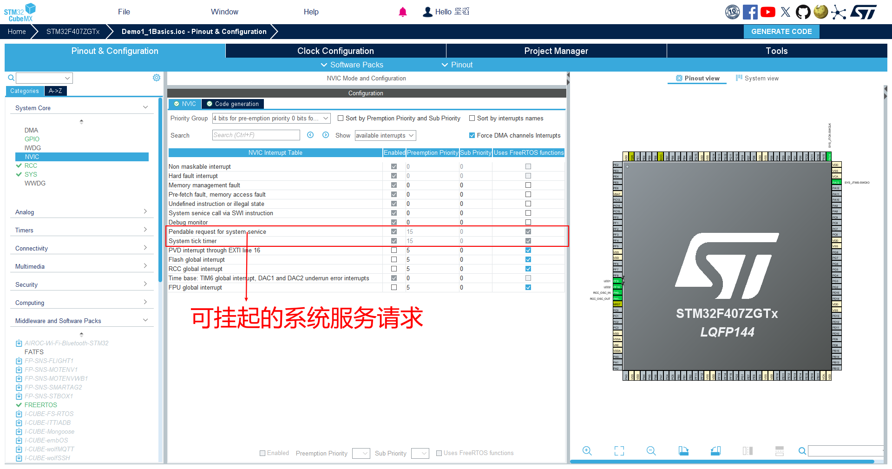Image resolution: width=892 pixels, height=469 pixels.
Task: Open the YouTube channel icon
Action: pos(767,12)
